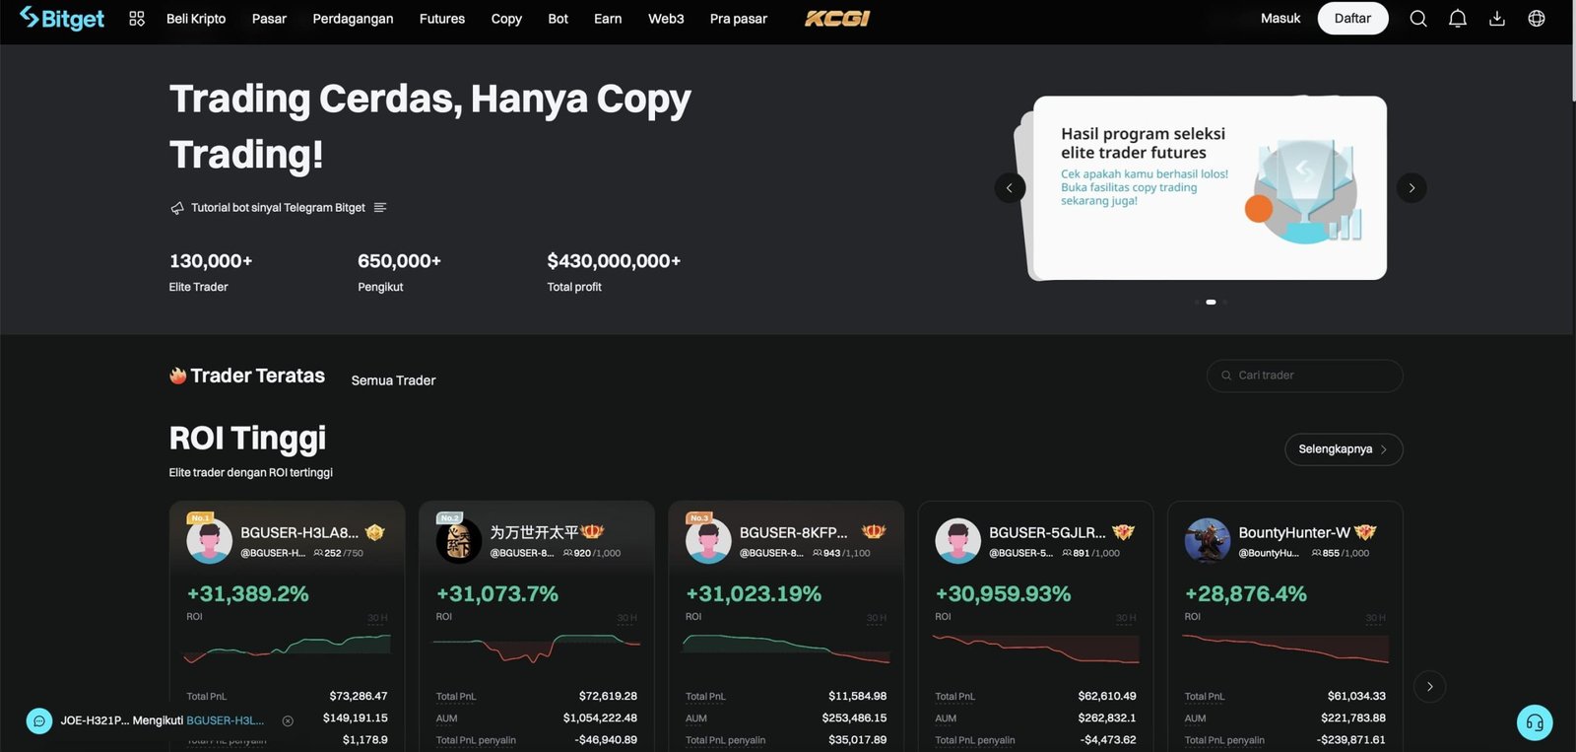
Task: Open the Futures menu
Action: coord(442,19)
